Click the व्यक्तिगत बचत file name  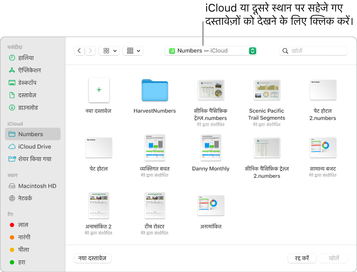(x=155, y=169)
